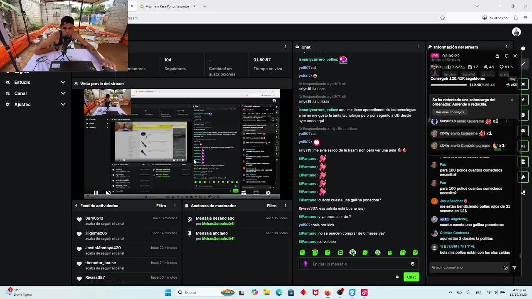Enter fullscreen in the stream preview
Screen dimensions: 532x299
point(256,193)
